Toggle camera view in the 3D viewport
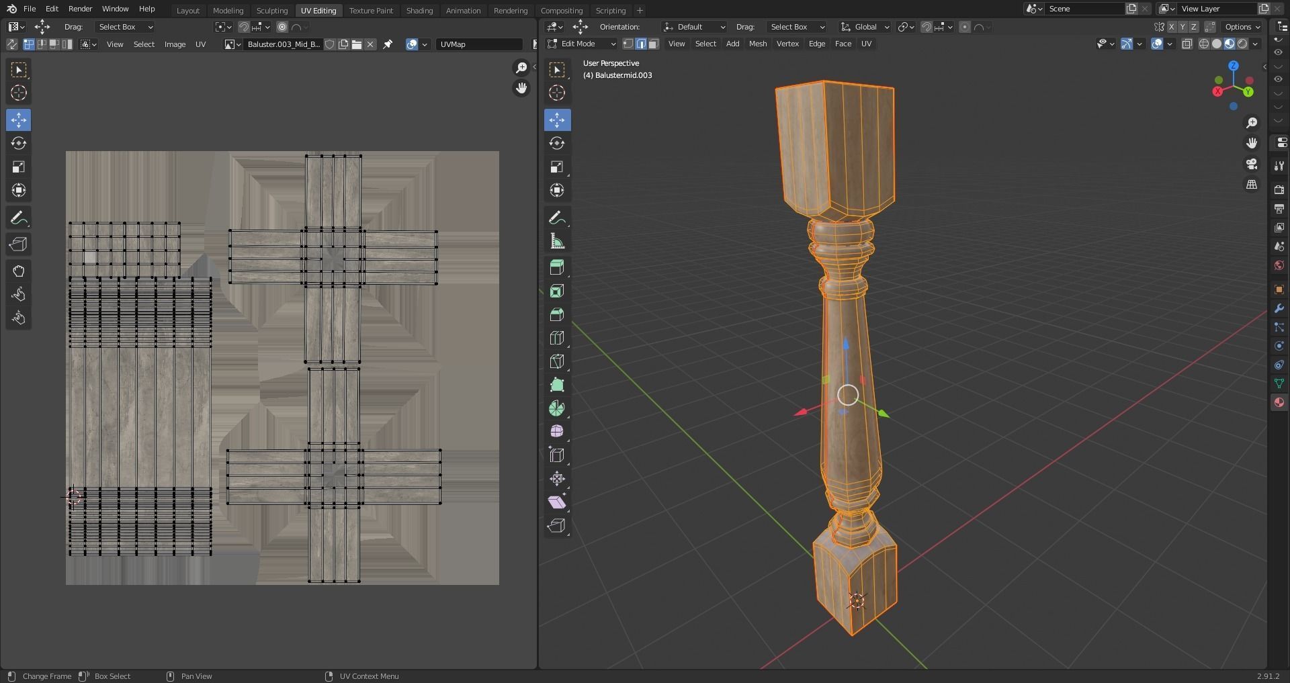 1252,164
